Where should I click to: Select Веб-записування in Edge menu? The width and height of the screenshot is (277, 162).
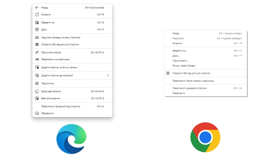click(72, 98)
